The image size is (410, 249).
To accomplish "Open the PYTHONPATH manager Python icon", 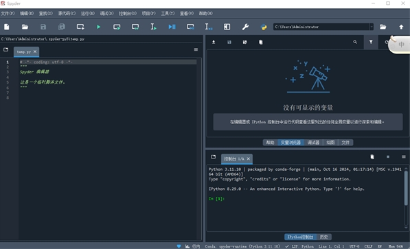I will pyautogui.click(x=264, y=27).
